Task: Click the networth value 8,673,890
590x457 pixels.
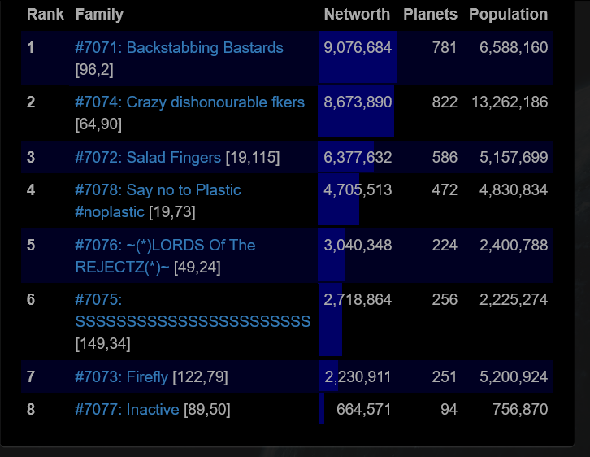Action: [x=358, y=102]
